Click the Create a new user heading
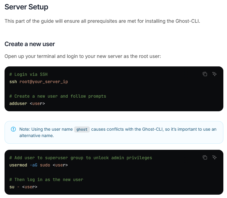 pyautogui.click(x=30, y=44)
